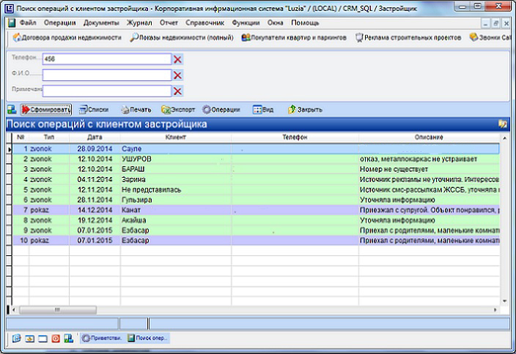Viewport: 516px width, 354px height.
Task: Sort by the Клиент column header
Action: click(176, 138)
